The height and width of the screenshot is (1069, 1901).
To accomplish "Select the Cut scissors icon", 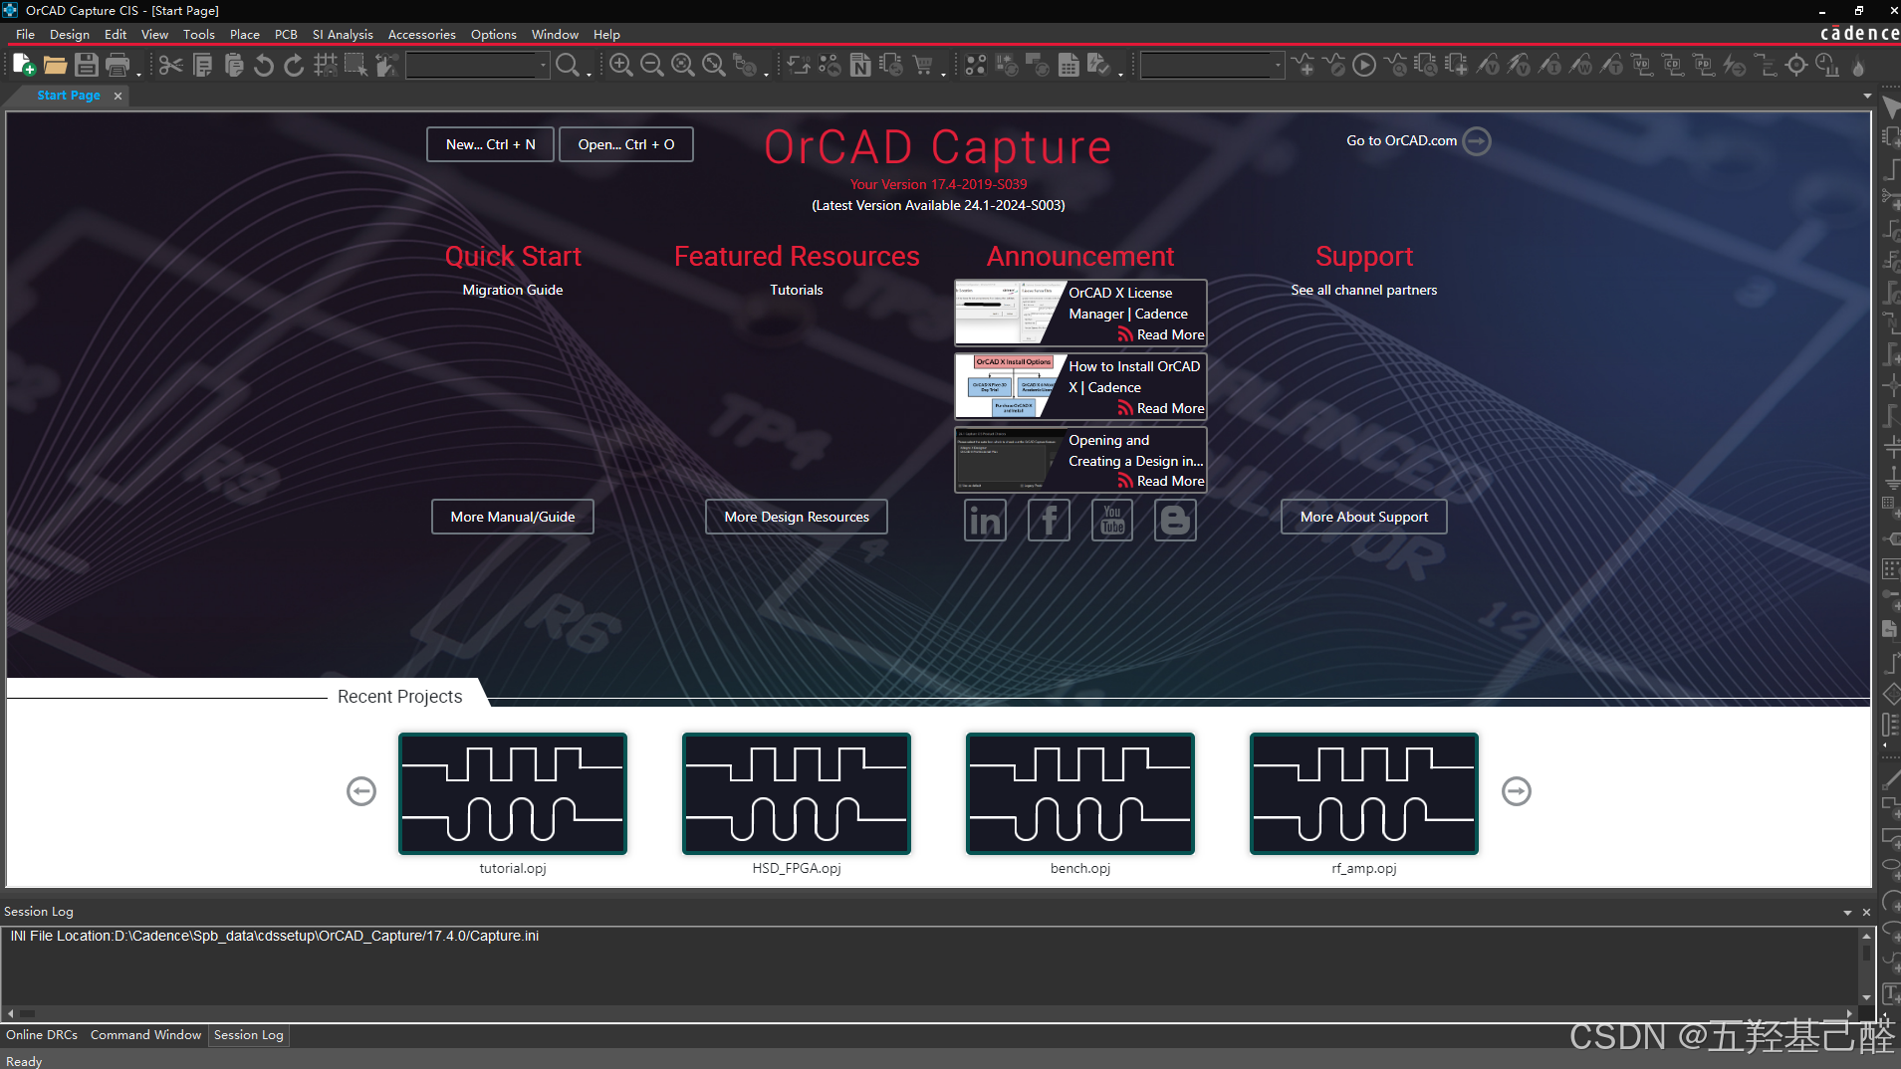I will (171, 66).
